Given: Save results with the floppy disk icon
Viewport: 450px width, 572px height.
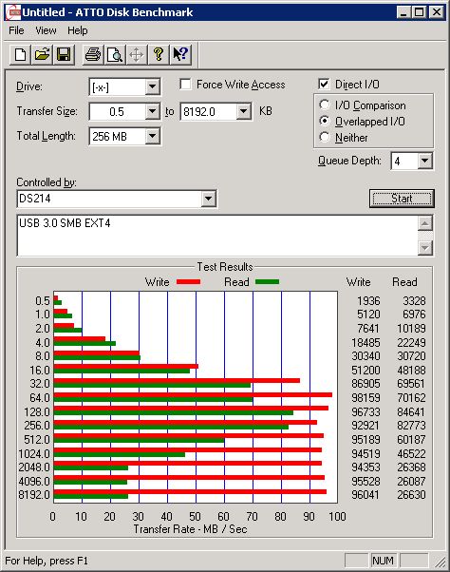Looking at the screenshot, I should click(x=64, y=55).
